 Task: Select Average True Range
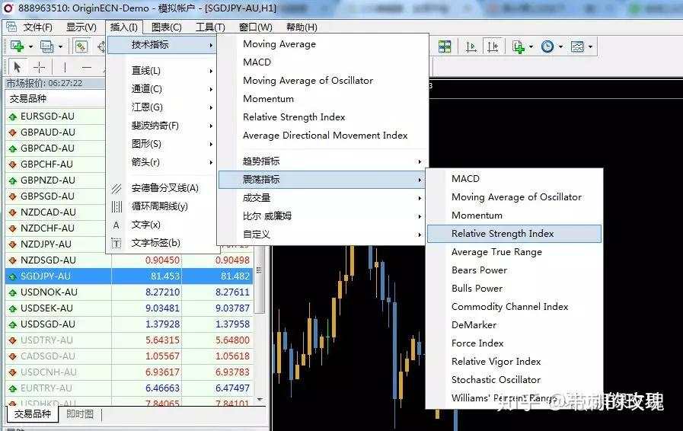tap(515, 252)
